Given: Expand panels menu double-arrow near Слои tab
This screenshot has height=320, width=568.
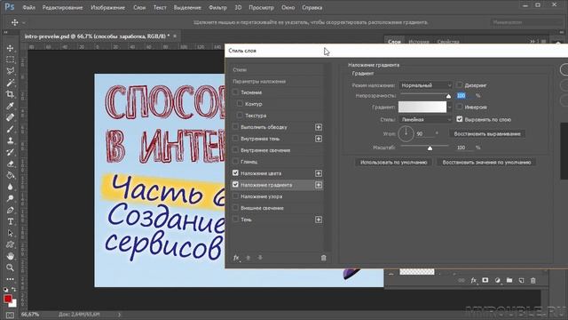Looking at the screenshot, I should click(532, 42).
